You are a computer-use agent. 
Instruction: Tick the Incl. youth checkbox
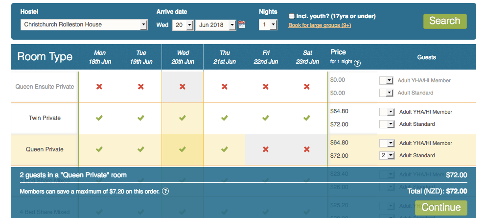tap(291, 16)
